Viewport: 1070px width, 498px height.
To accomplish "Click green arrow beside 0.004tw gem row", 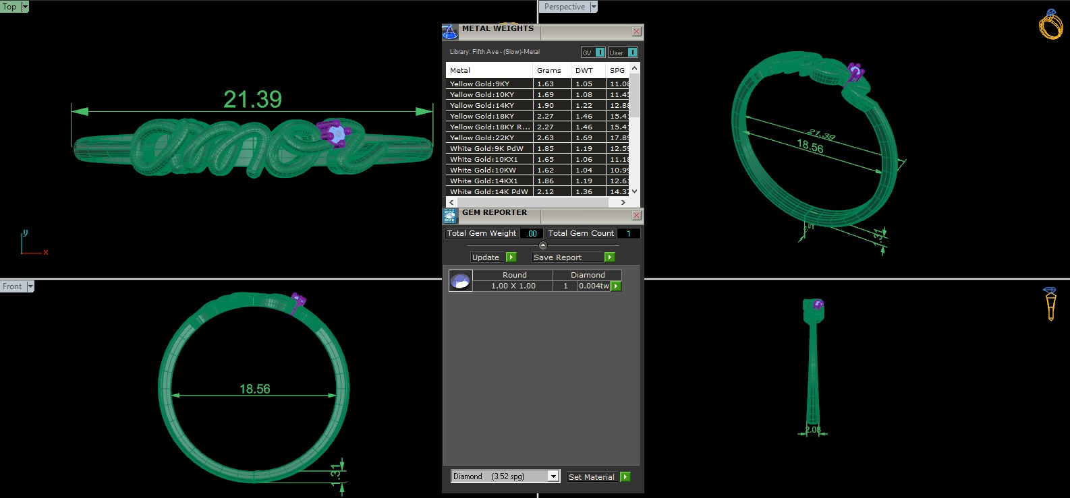I will [x=616, y=286].
